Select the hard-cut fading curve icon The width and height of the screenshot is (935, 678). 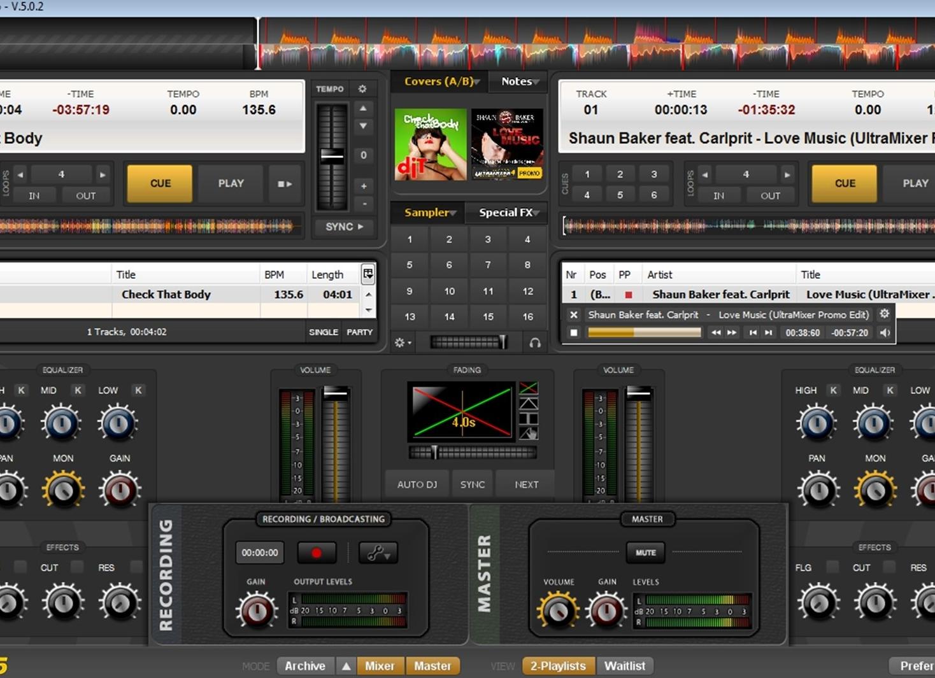pos(529,419)
